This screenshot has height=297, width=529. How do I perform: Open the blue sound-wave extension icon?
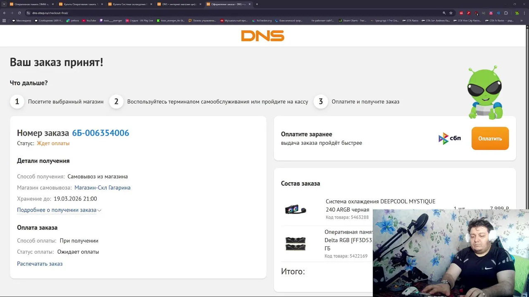pos(498,13)
